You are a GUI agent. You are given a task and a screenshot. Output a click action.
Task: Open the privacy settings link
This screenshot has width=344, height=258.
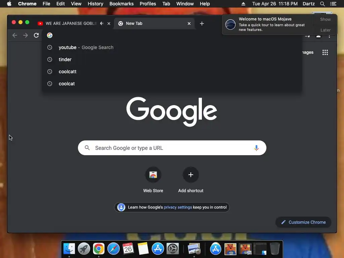tap(178, 207)
